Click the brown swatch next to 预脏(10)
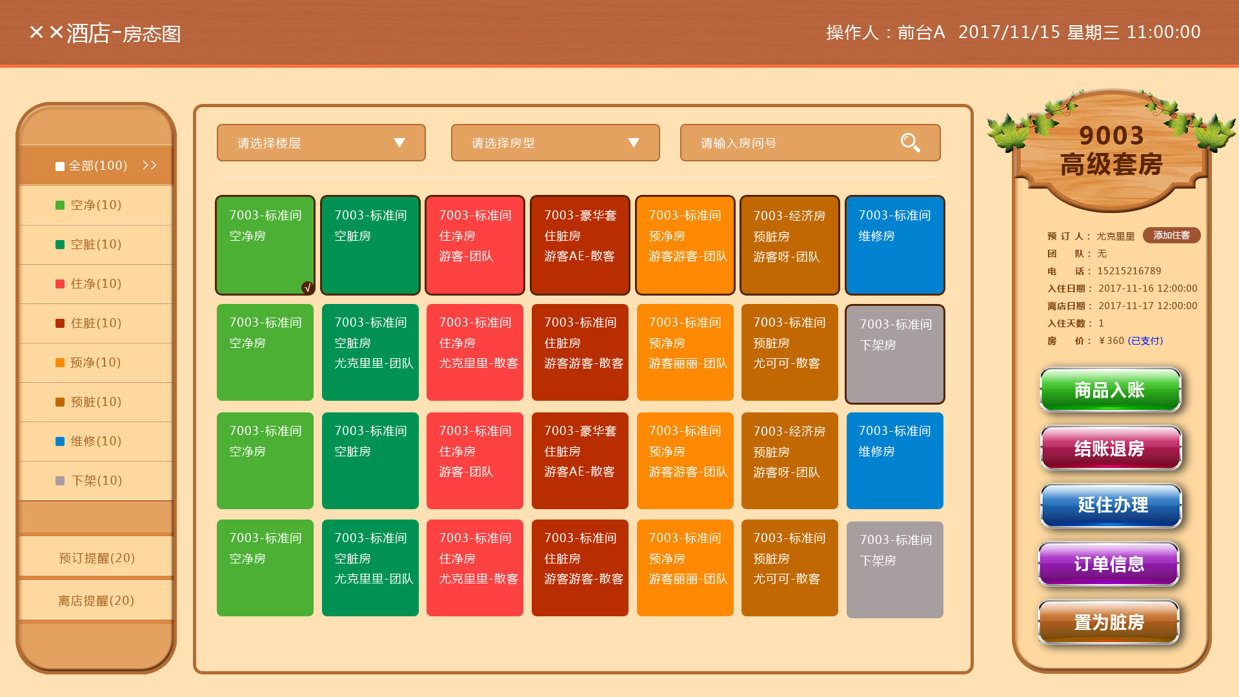 (x=60, y=402)
